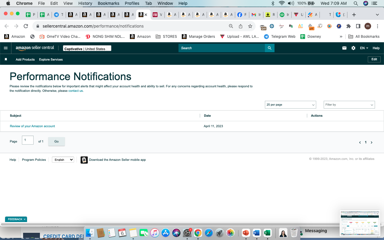This screenshot has width=384, height=240.
Task: Click the A+ Scout extension icon
Action: pos(301,26)
